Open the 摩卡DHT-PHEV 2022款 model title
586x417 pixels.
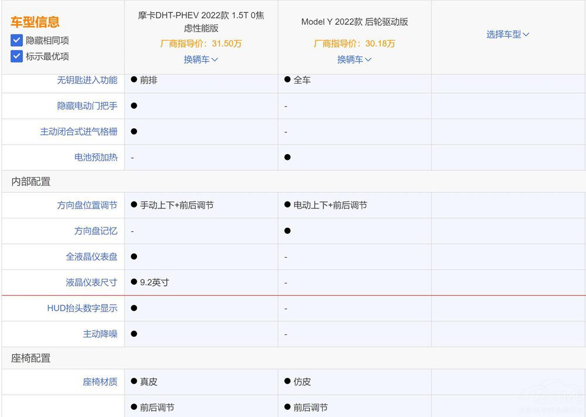point(201,22)
